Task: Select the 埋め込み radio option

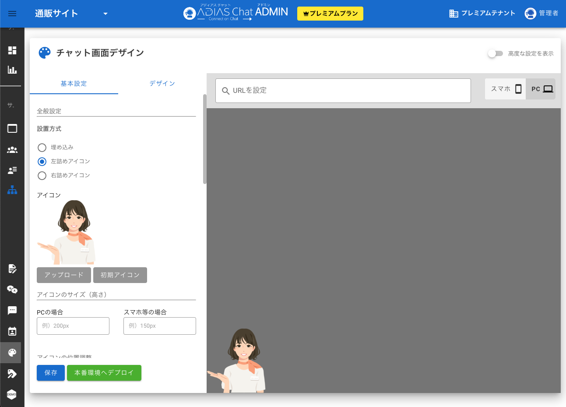Action: 42,148
